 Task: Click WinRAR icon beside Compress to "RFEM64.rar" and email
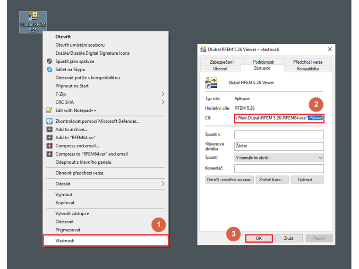pyautogui.click(x=50, y=154)
